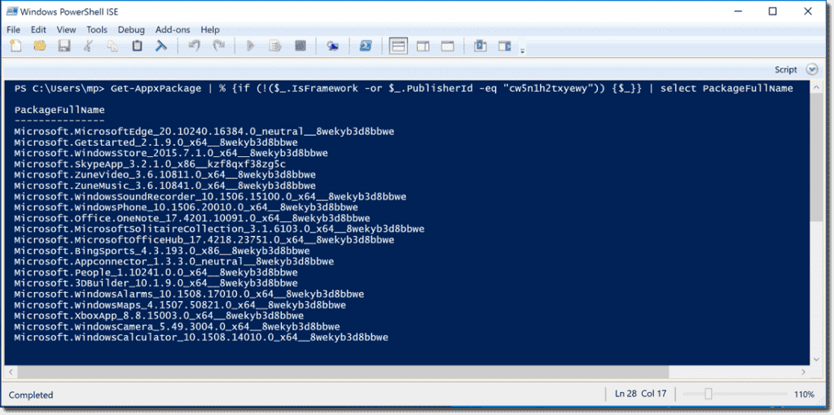Save script using the floppy disk icon

tap(64, 46)
